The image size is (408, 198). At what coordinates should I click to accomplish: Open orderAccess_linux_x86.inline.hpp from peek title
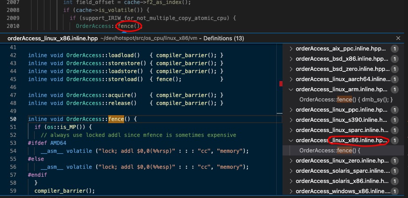53,39
